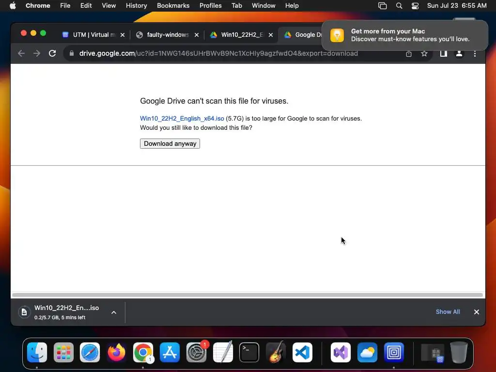The image size is (496, 372).
Task: Click the lock site info icon
Action: pyautogui.click(x=72, y=53)
